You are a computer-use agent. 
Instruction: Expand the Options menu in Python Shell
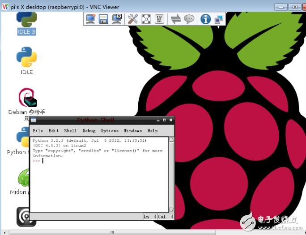click(x=109, y=131)
